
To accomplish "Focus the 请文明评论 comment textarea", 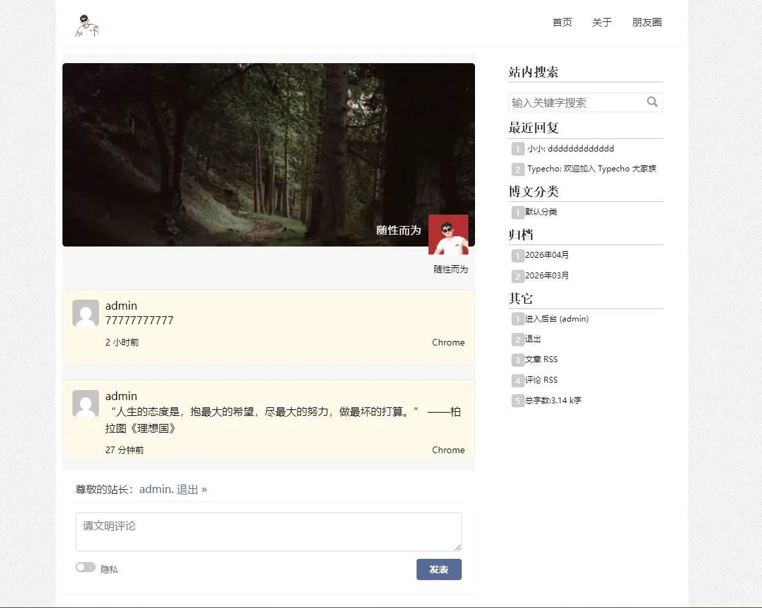I will pos(268,532).
